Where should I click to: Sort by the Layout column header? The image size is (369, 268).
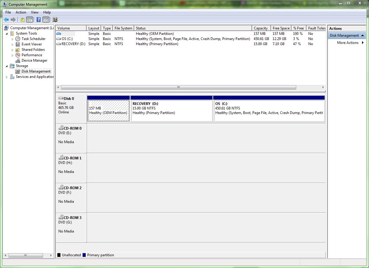pyautogui.click(x=94, y=28)
